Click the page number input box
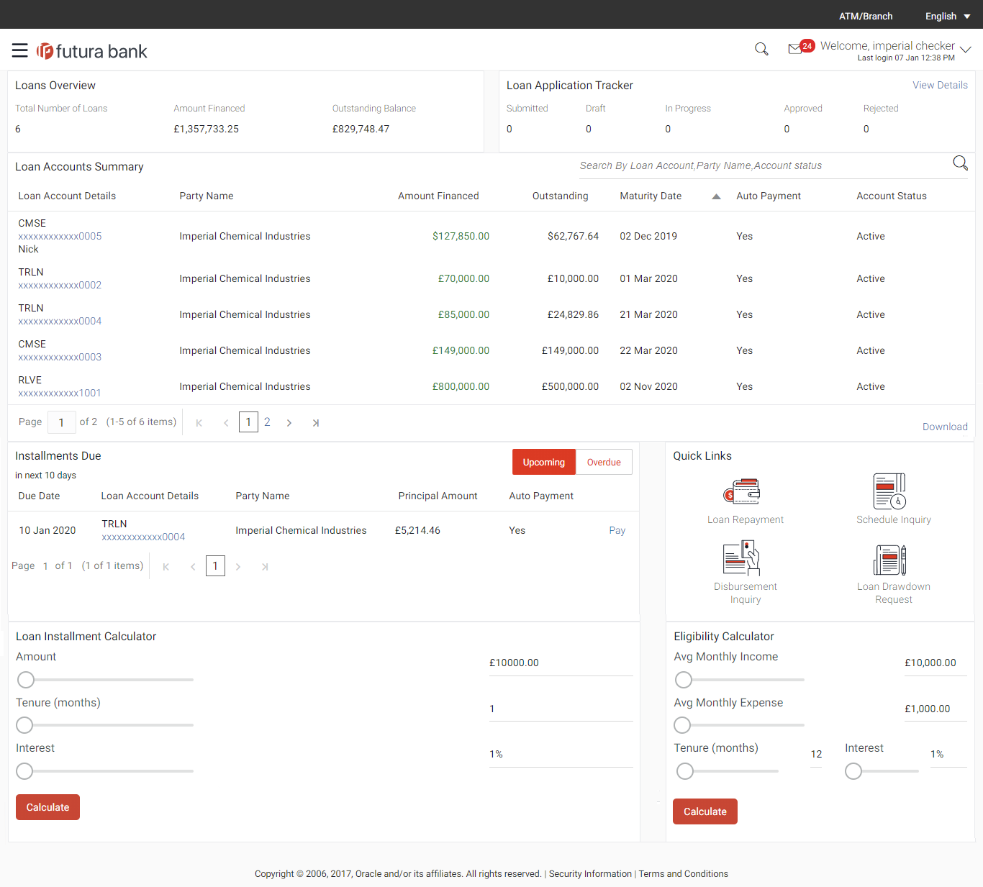983x887 pixels. 61,422
